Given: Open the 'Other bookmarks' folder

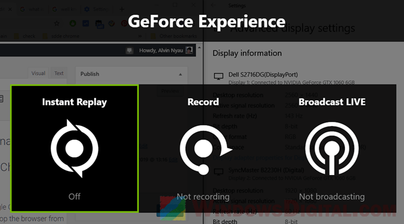Looking at the screenshot, I should click(x=174, y=36).
